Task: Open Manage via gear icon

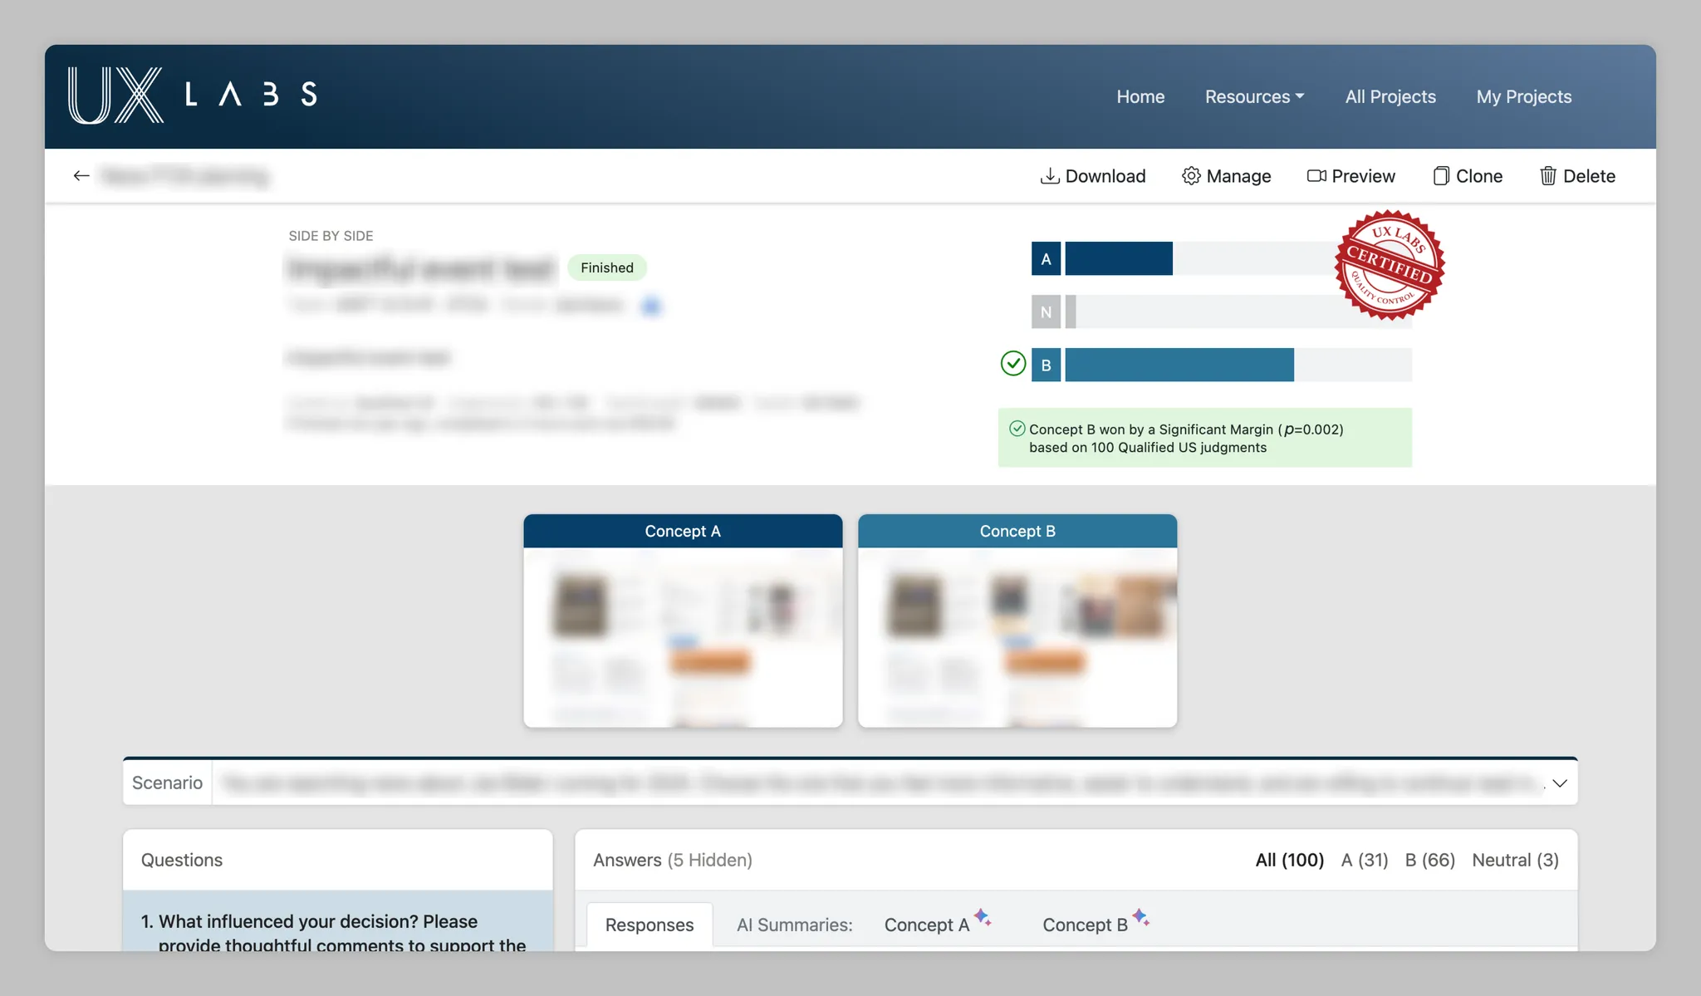Action: click(1190, 175)
